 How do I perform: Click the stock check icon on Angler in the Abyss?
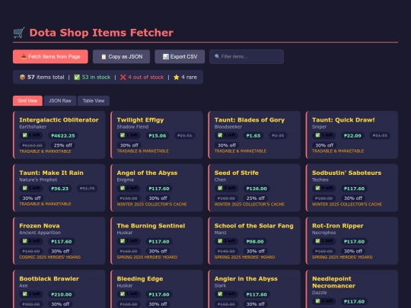pos(220,294)
